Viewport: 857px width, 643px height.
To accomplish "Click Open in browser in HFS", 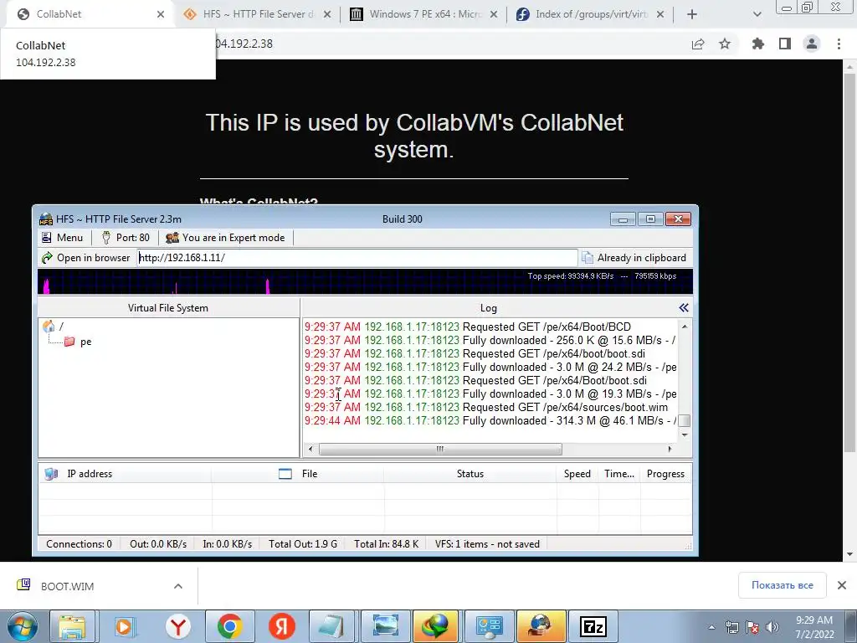I will point(86,258).
